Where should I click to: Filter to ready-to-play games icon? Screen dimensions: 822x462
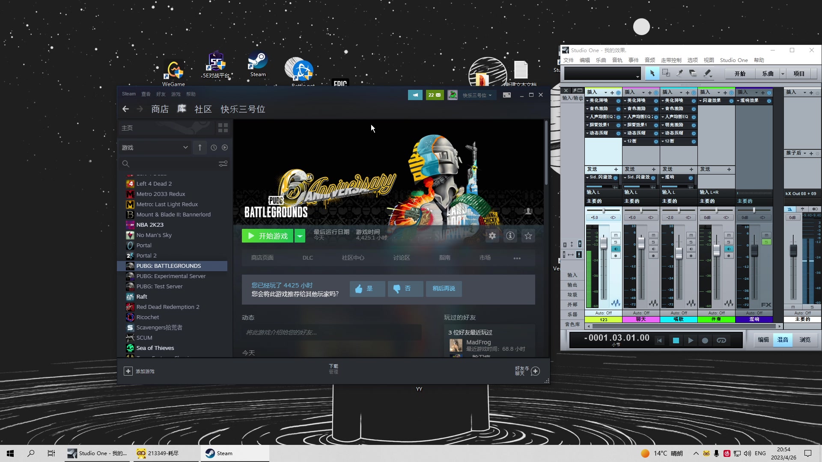click(x=225, y=148)
